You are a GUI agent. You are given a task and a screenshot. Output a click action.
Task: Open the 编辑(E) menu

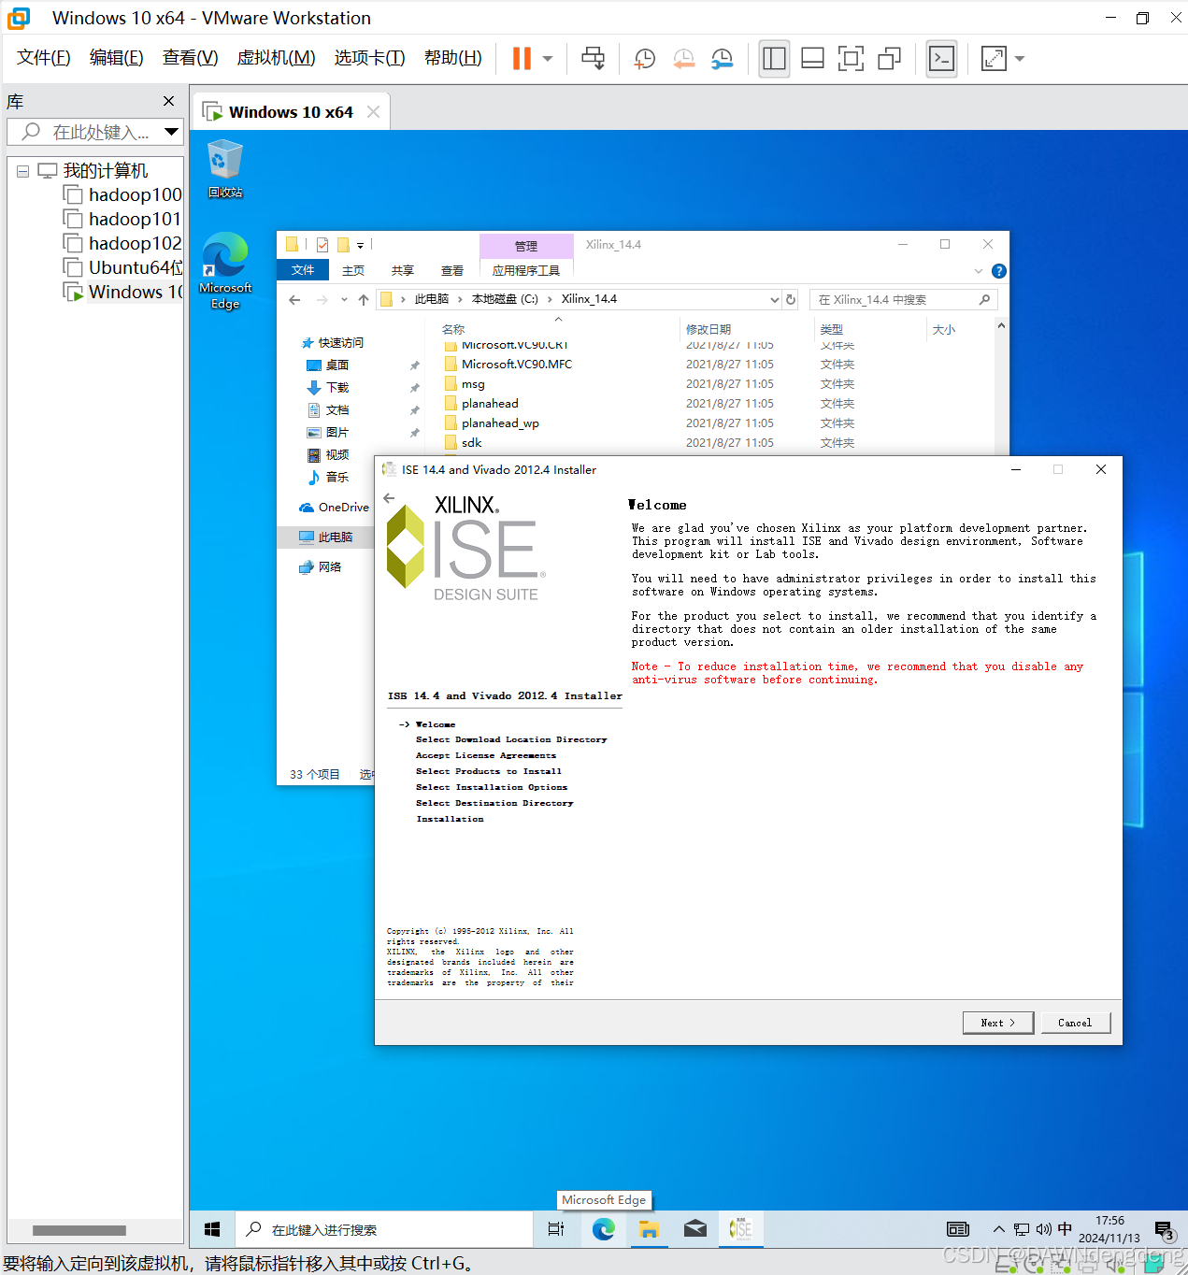[x=117, y=58]
